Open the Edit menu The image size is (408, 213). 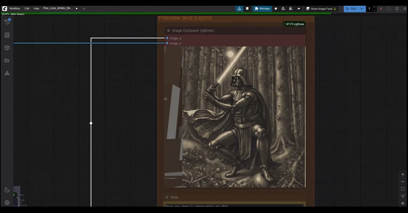click(x=27, y=9)
